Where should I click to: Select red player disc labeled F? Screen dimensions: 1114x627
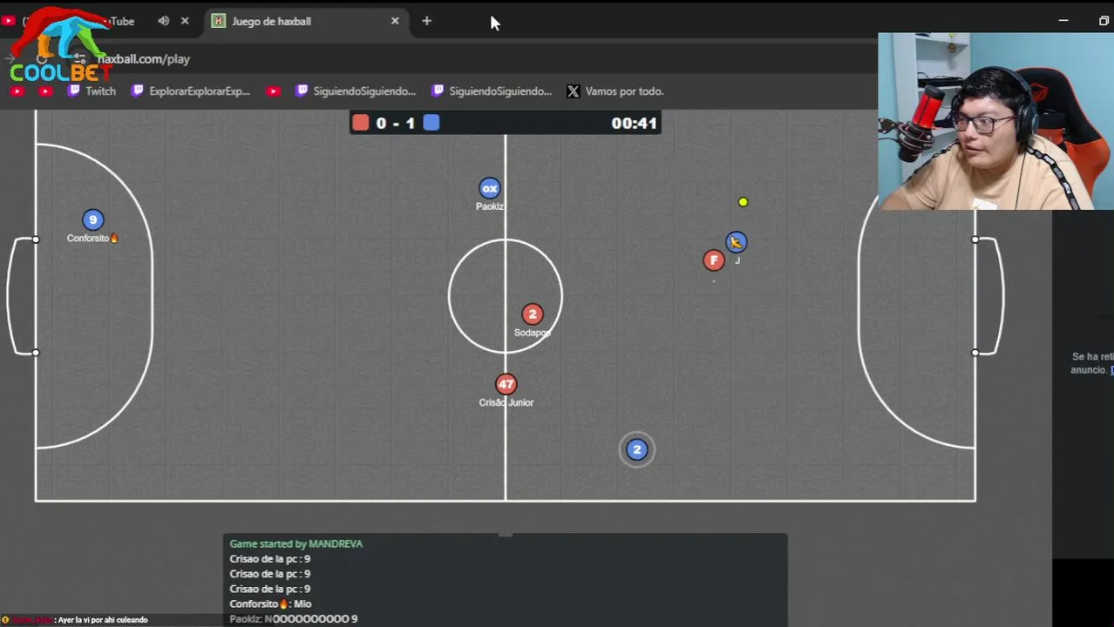[714, 260]
